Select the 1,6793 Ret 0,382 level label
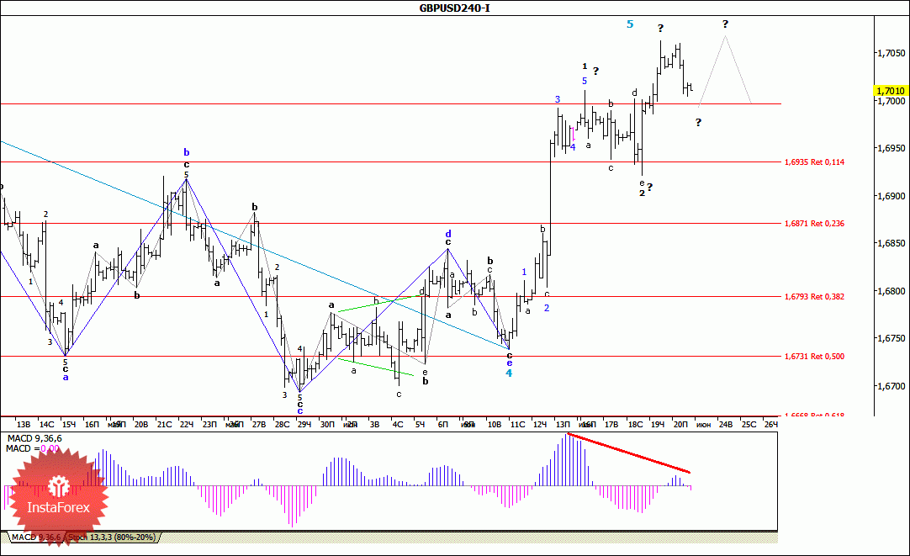Image resolution: width=910 pixels, height=556 pixels. 814,297
